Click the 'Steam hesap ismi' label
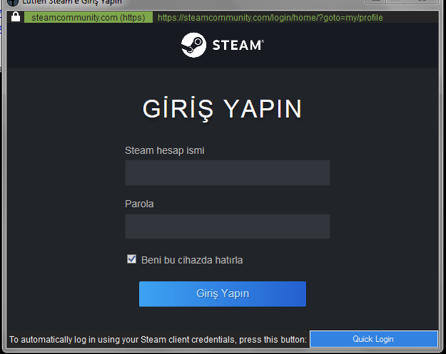 pos(165,150)
